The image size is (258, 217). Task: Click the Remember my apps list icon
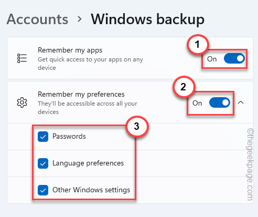pos(22,58)
